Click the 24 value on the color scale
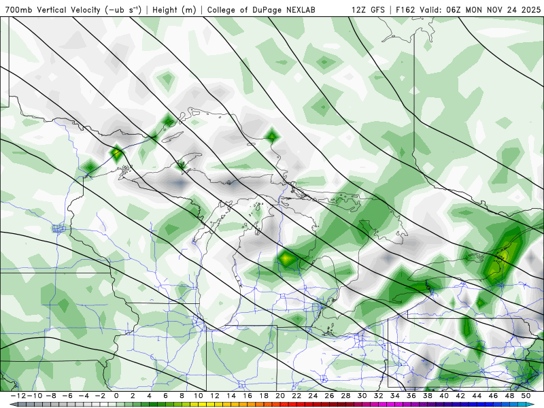 (313, 396)
